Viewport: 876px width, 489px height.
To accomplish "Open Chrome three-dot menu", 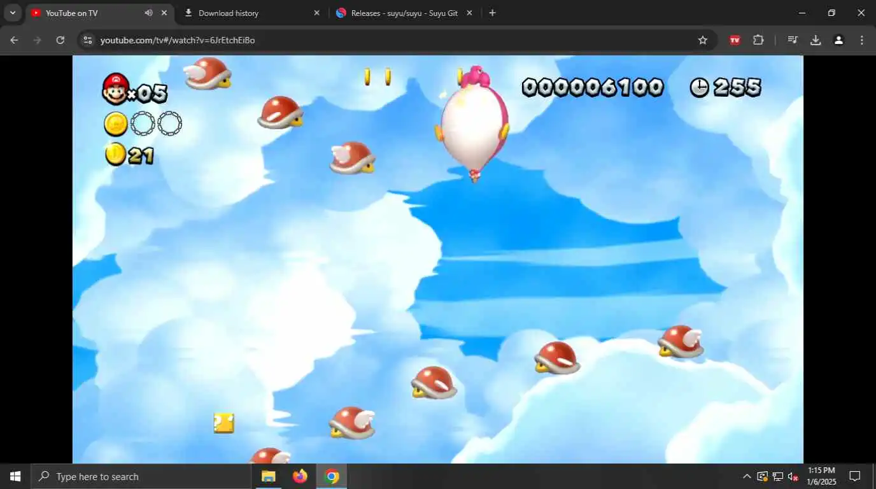I will pyautogui.click(x=862, y=40).
